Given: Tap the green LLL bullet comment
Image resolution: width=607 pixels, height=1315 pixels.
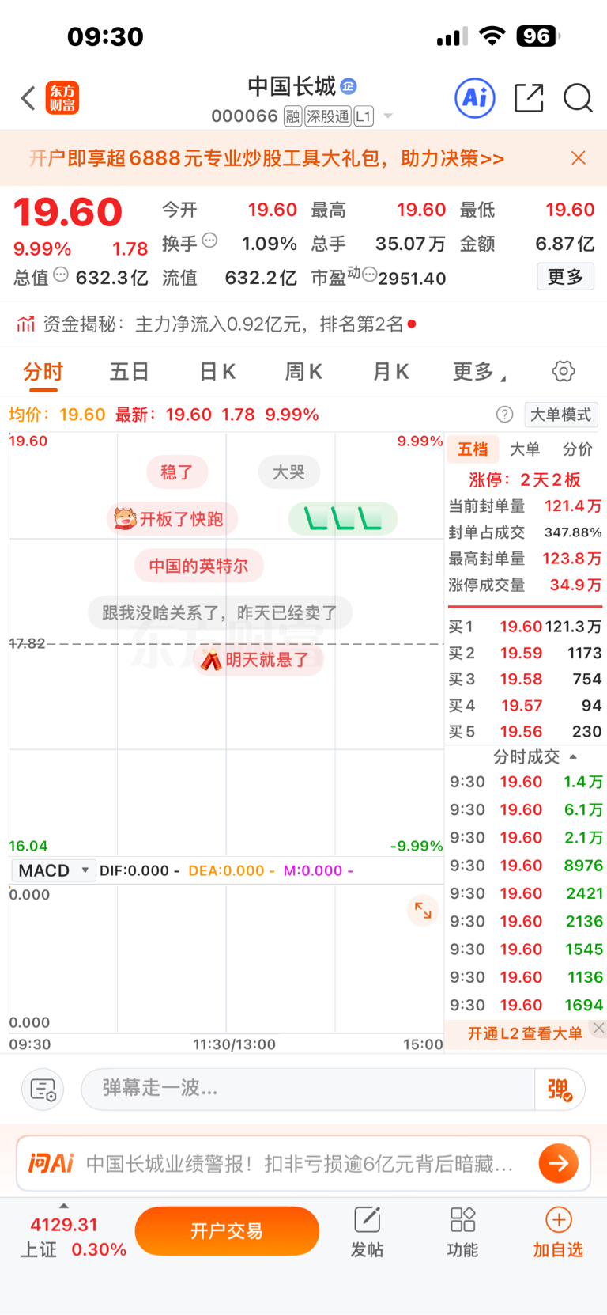Looking at the screenshot, I should coord(342,519).
